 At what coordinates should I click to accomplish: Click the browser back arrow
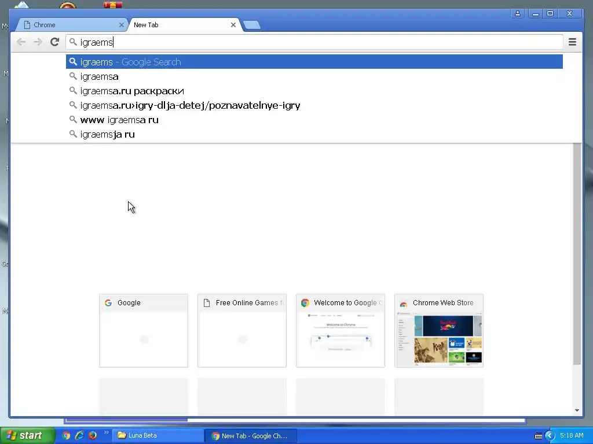21,42
